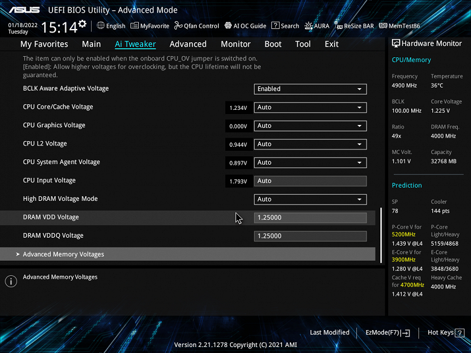Select BCLK Aware Adaptive Voltage label
471x353 pixels.
coord(66,89)
